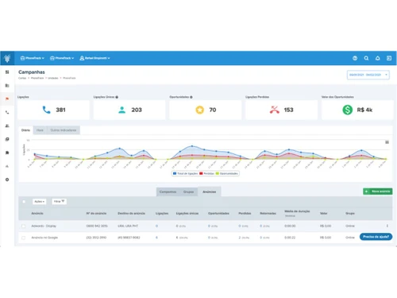Open the buildings icon in sidebar
The width and height of the screenshot is (397, 298).
coord(7,86)
